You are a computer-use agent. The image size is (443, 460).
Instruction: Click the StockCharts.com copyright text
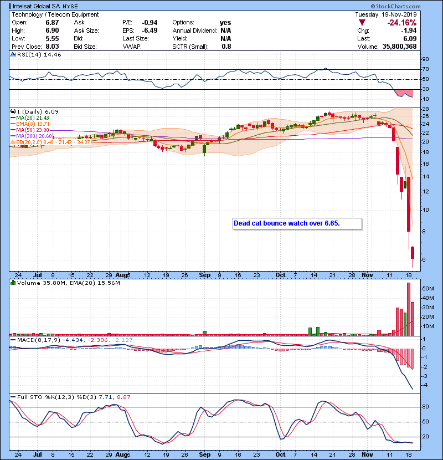point(395,6)
